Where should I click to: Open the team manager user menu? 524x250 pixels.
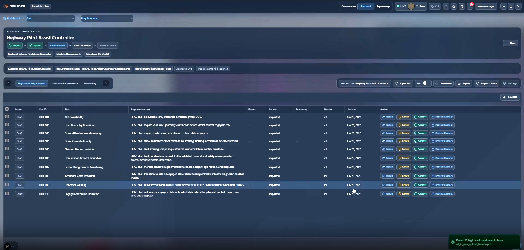click(x=486, y=6)
